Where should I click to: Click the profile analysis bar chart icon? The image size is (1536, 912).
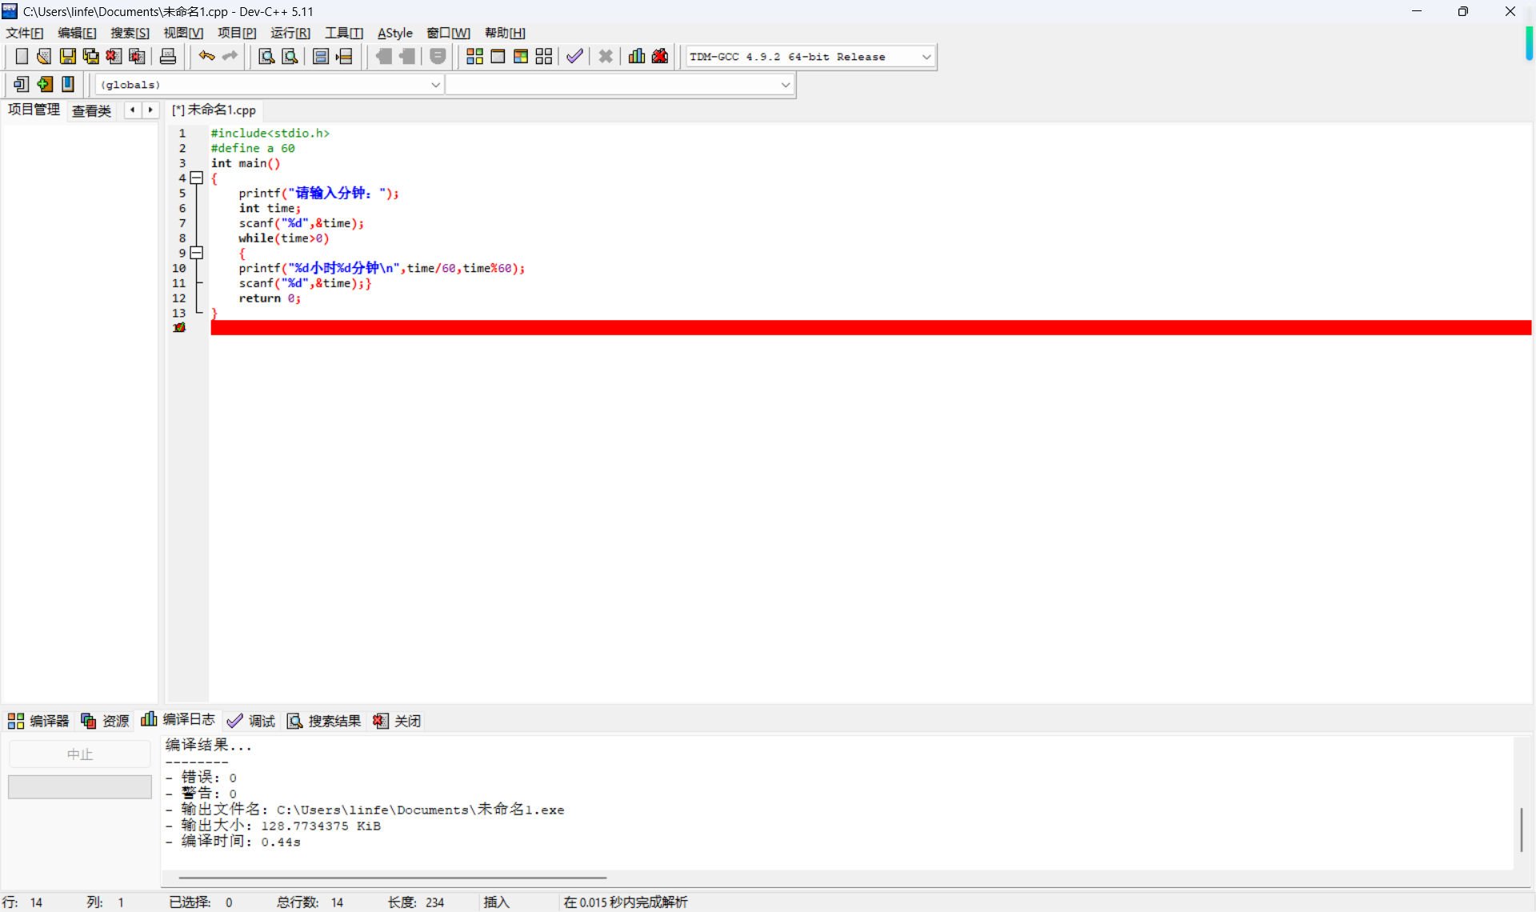(637, 56)
